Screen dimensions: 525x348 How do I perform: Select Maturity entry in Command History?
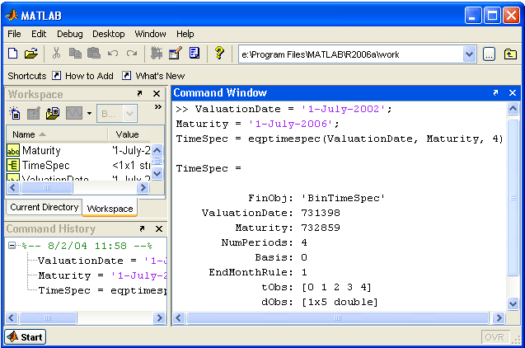[102, 275]
